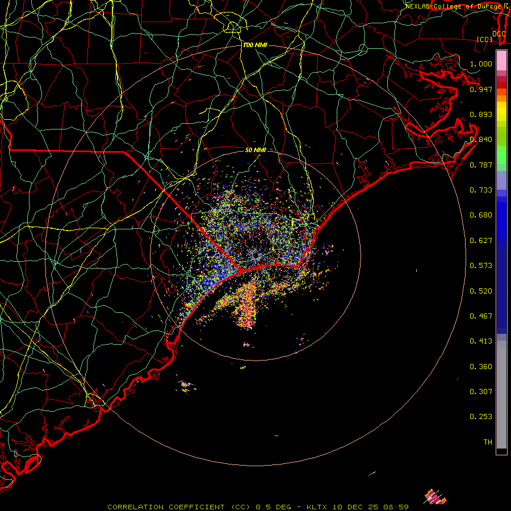
Task: Click the 0.947 color scale value
Action: (481, 89)
